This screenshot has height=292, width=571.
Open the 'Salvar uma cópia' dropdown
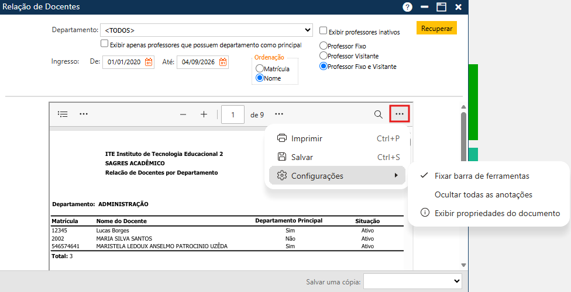pos(413,281)
